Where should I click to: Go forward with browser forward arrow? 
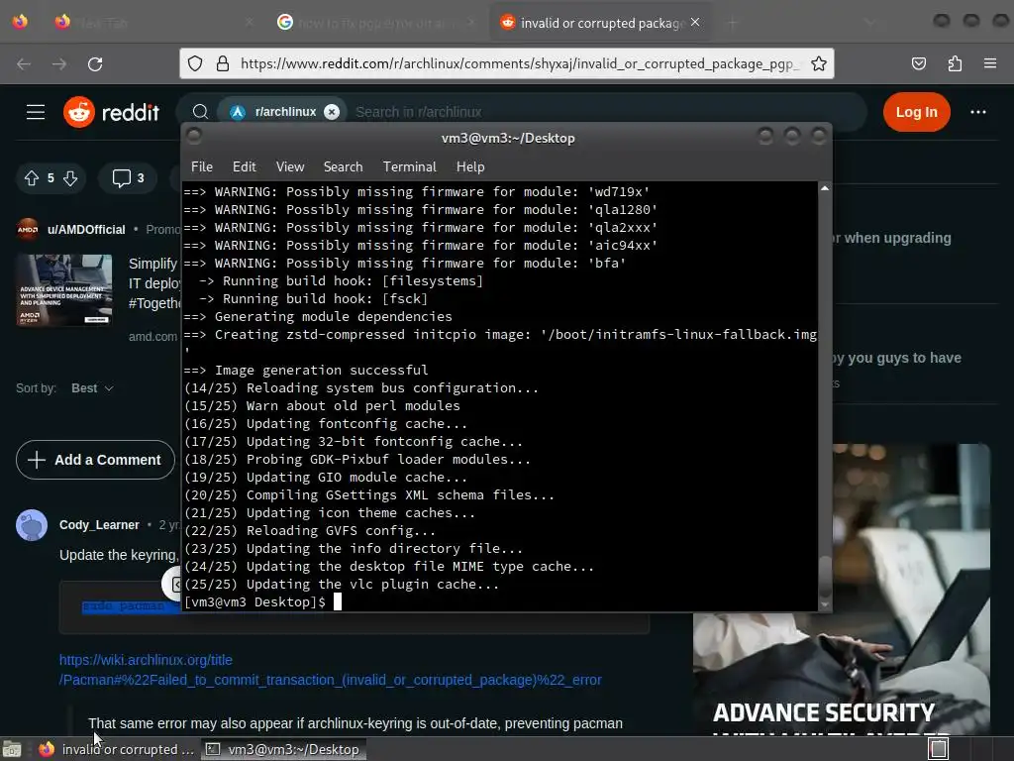[59, 63]
